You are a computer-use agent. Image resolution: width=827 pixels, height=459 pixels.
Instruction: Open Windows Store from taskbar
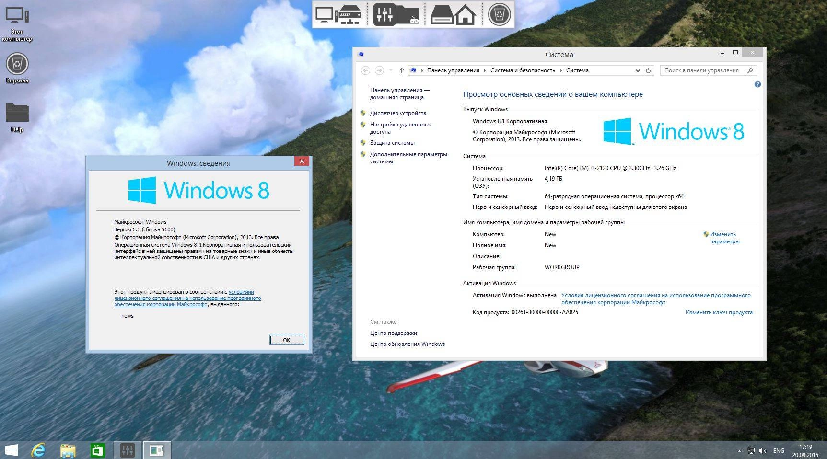click(97, 450)
